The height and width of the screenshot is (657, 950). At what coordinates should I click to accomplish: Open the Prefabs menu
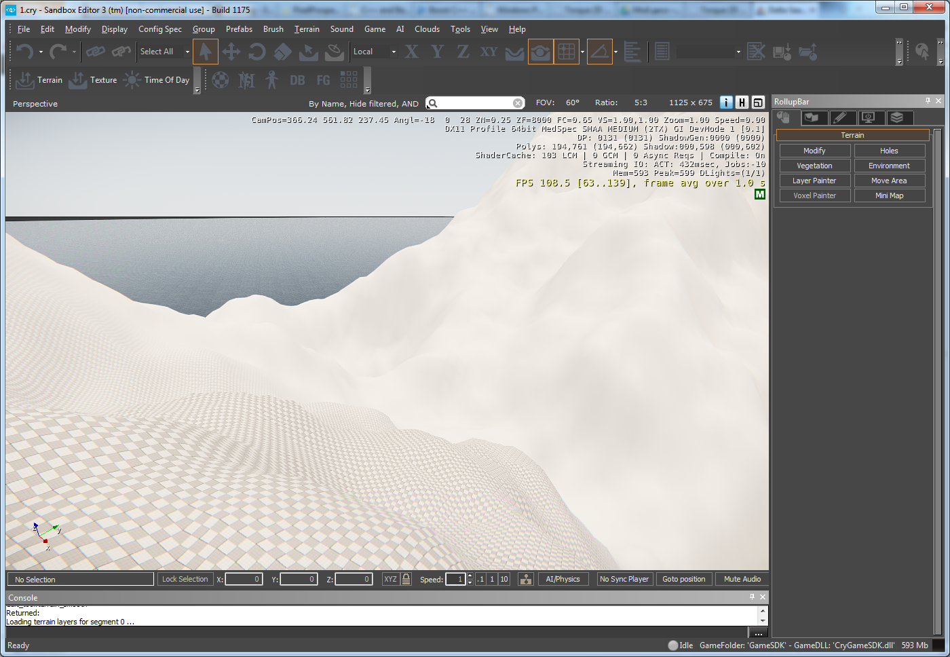click(x=239, y=29)
